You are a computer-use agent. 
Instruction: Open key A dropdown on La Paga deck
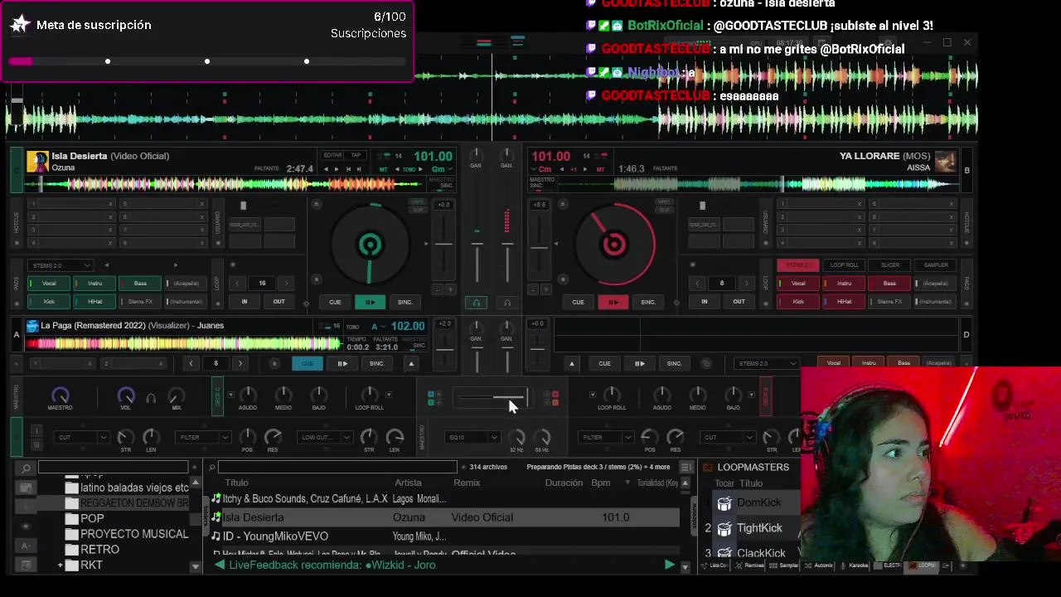click(x=378, y=327)
